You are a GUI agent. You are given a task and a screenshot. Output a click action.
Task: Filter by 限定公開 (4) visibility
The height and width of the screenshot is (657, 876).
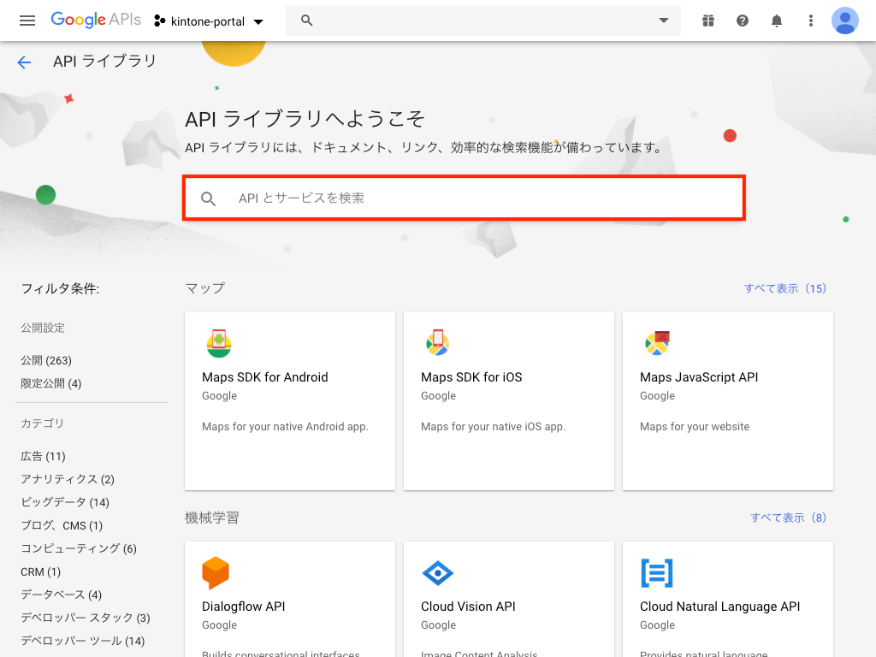51,383
